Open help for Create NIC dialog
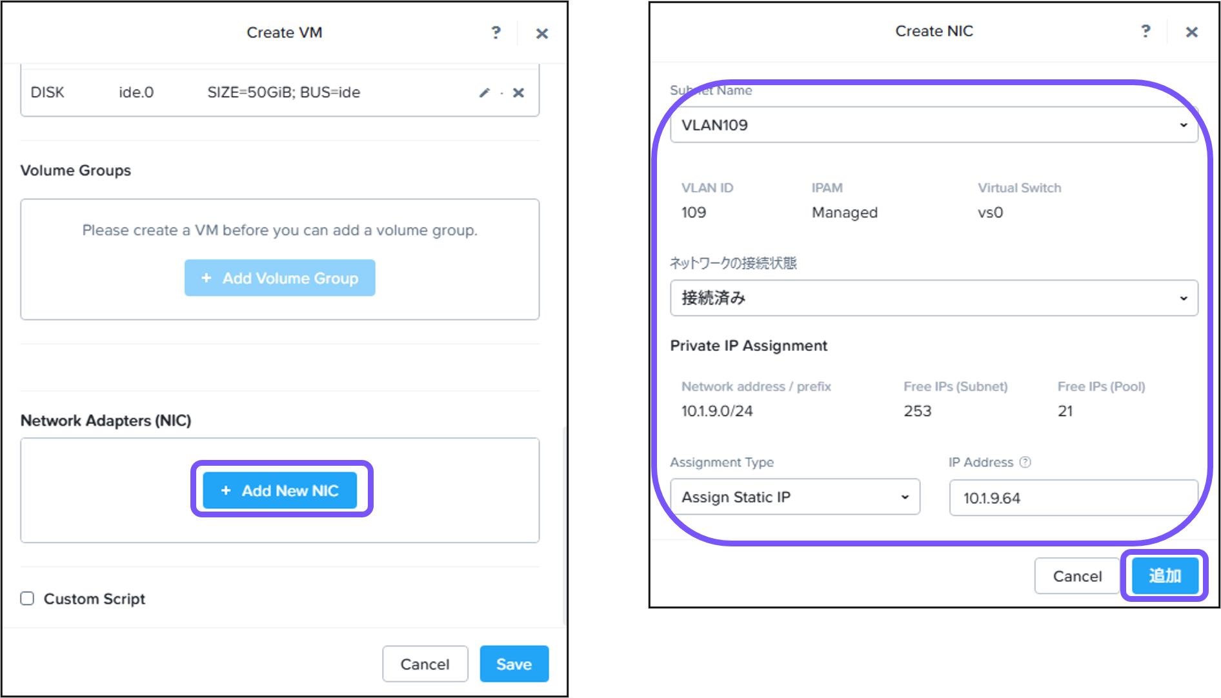This screenshot has width=1221, height=698. (x=1145, y=31)
